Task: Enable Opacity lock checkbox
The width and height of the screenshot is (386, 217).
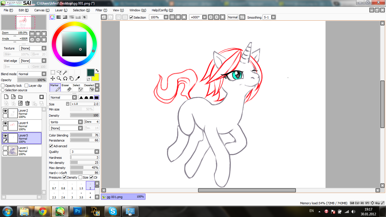Action: click(3, 86)
